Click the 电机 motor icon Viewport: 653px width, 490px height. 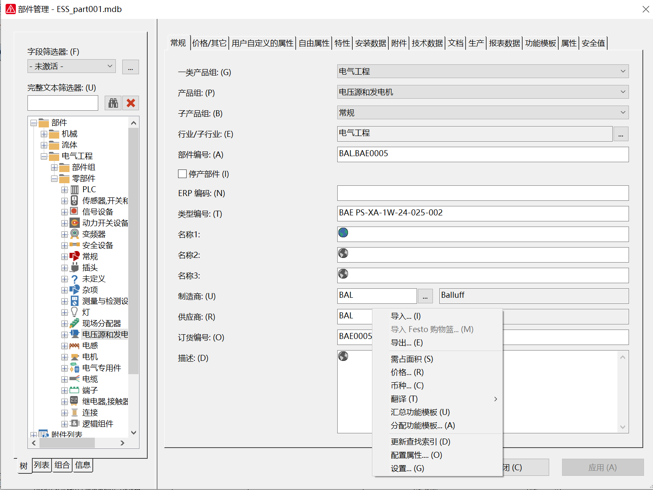(x=75, y=357)
